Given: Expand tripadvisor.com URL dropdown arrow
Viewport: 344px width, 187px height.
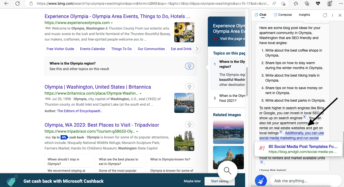Looking at the screenshot, I should pyautogui.click(x=137, y=131).
